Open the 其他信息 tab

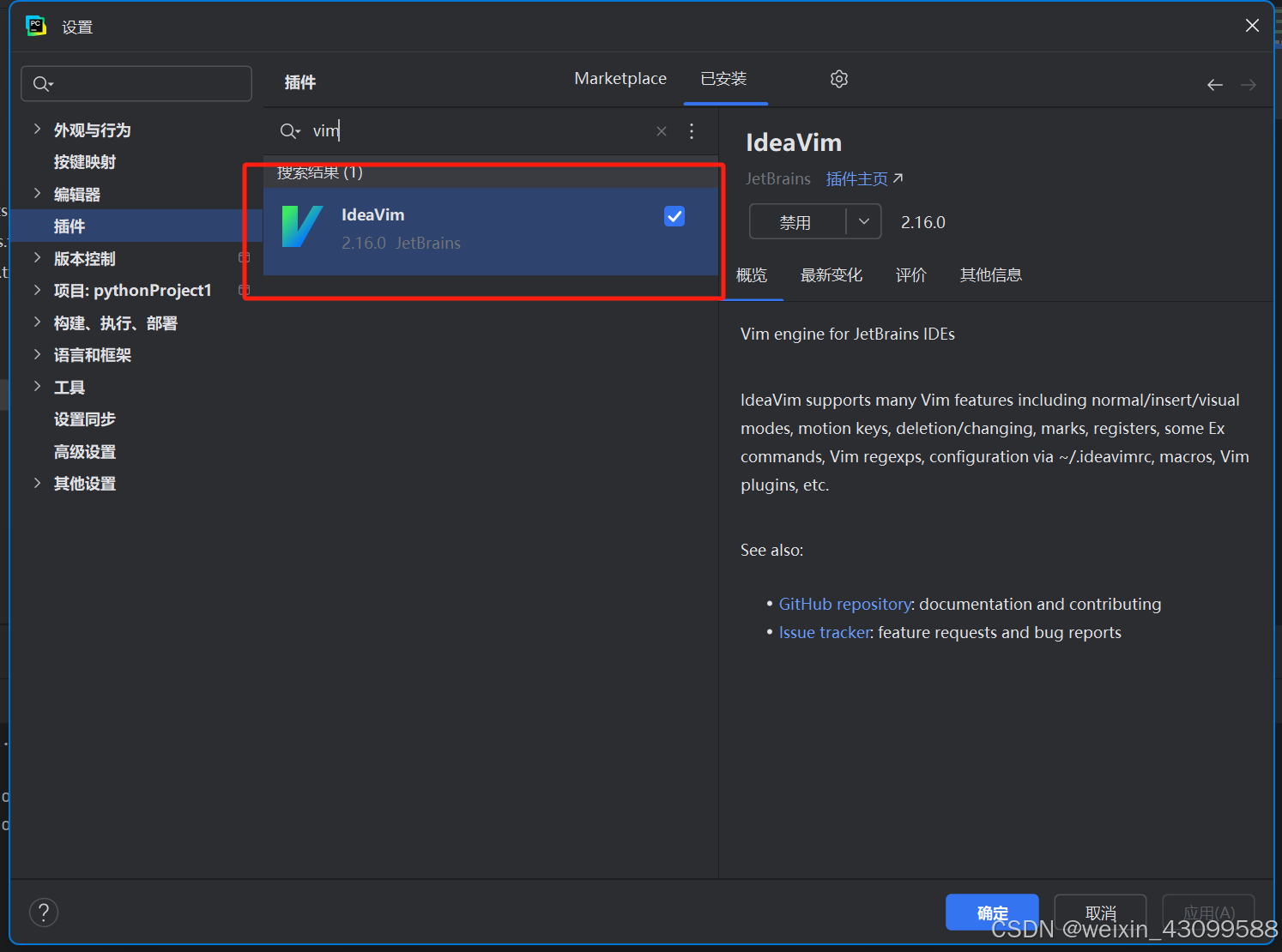pos(991,275)
